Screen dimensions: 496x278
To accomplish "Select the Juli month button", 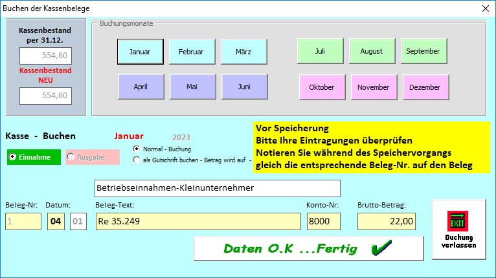I will [320, 51].
